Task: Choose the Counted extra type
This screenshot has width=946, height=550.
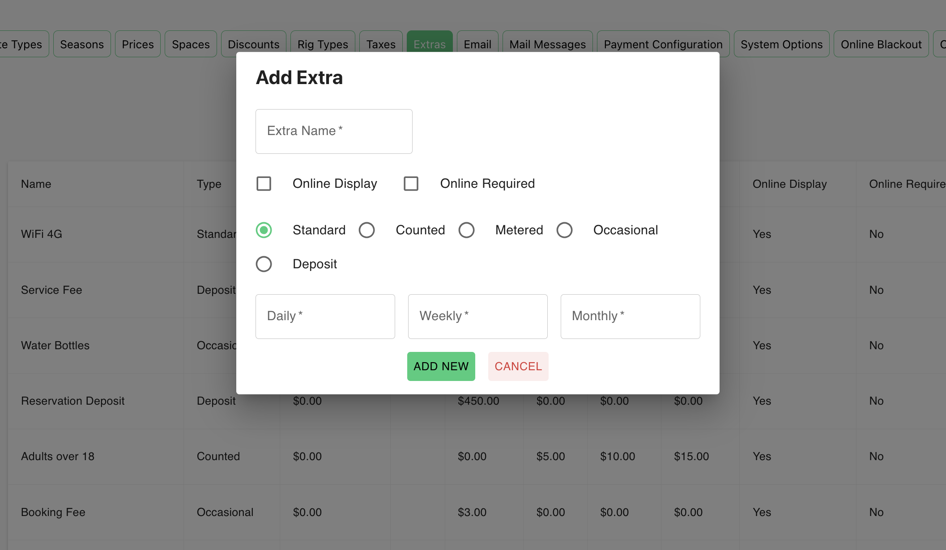Action: [366, 230]
